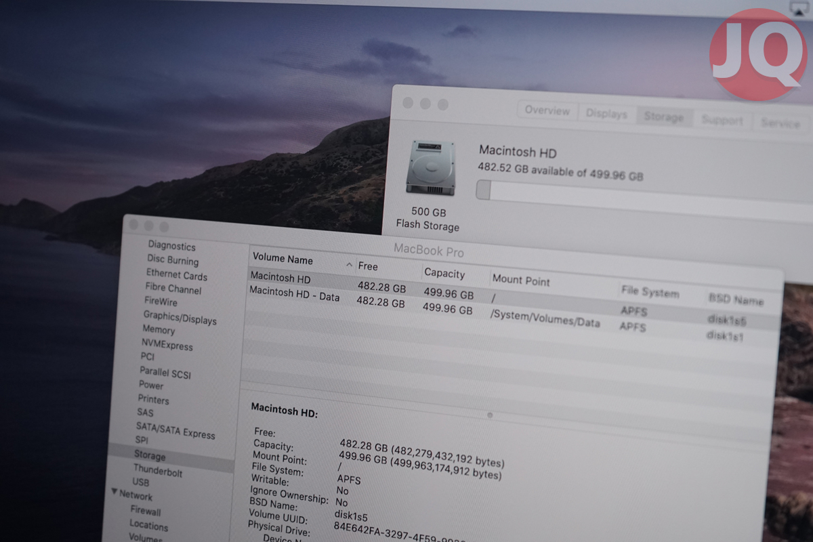Image resolution: width=813 pixels, height=542 pixels.
Task: Sort by the Free column header
Action: click(x=368, y=266)
